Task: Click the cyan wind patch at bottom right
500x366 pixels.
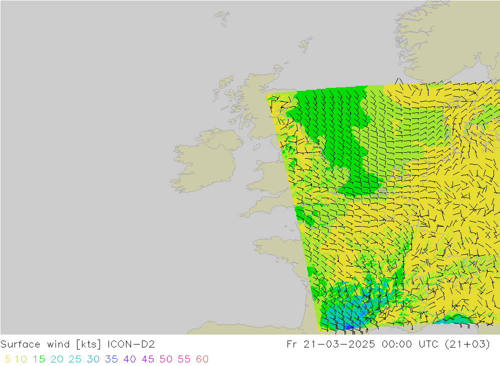Action: pyautogui.click(x=452, y=320)
